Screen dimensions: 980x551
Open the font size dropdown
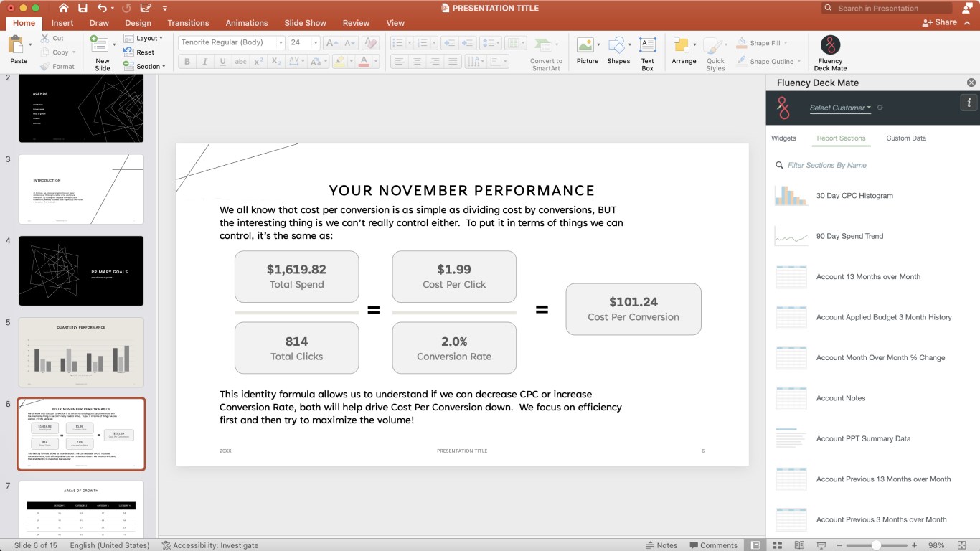click(316, 43)
